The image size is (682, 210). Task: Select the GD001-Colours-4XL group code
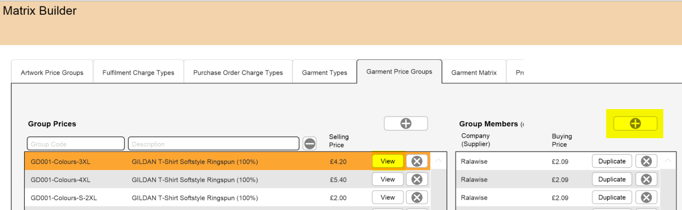point(60,180)
